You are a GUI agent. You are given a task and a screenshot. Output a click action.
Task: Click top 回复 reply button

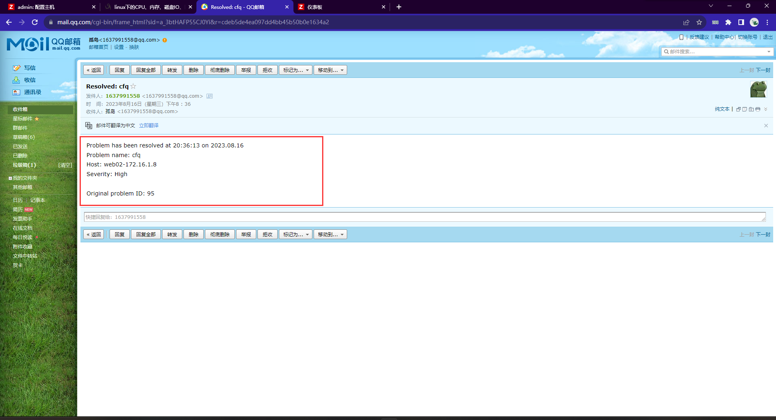(x=120, y=70)
